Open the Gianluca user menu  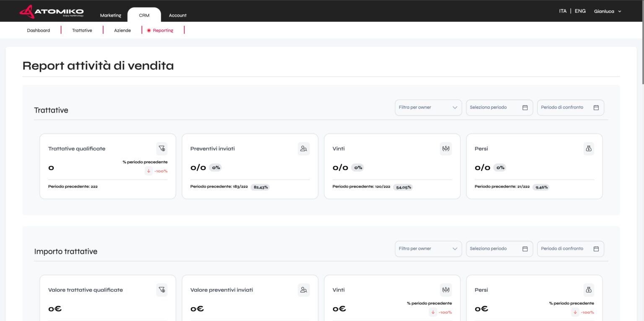point(607,12)
